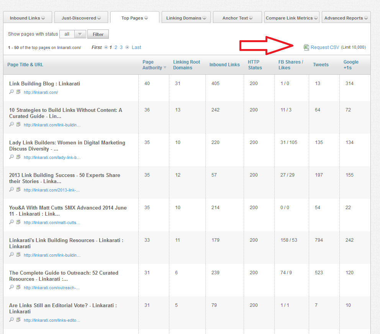Open linkarati.com/2013-link-... URL link
Viewport: 380px width, 334px height.
tap(52, 190)
